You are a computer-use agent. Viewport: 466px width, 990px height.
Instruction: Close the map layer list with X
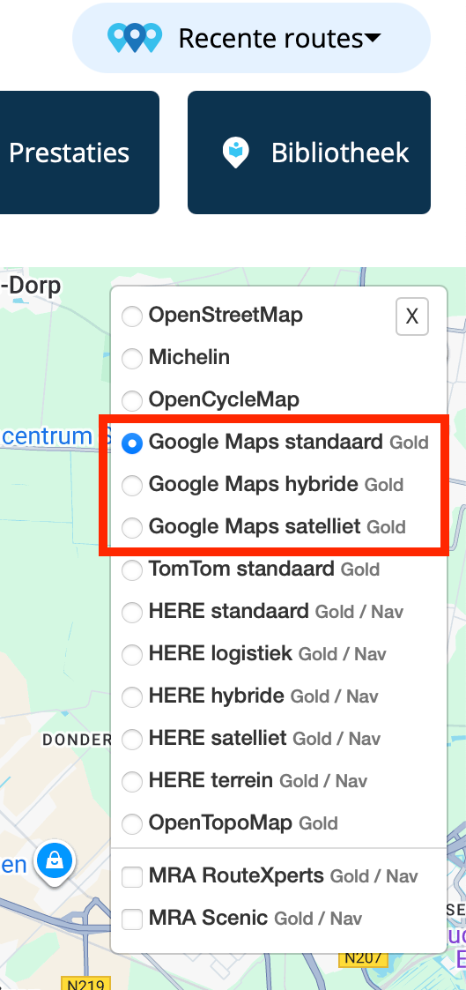(x=411, y=316)
